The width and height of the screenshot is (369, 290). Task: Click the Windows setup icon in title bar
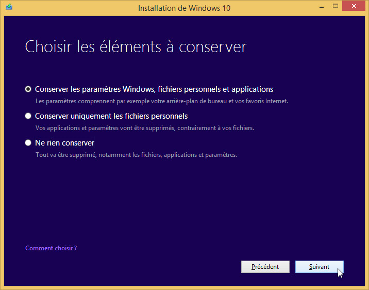[9, 7]
